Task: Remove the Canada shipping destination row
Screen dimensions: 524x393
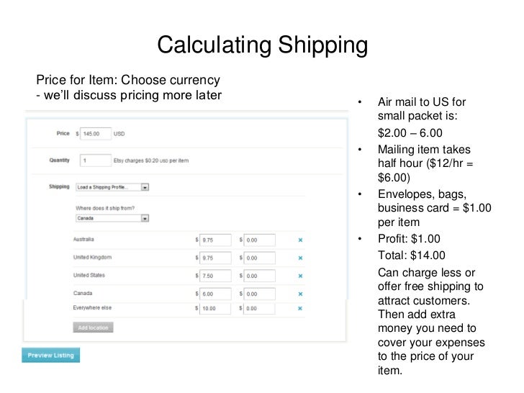Action: pos(300,294)
